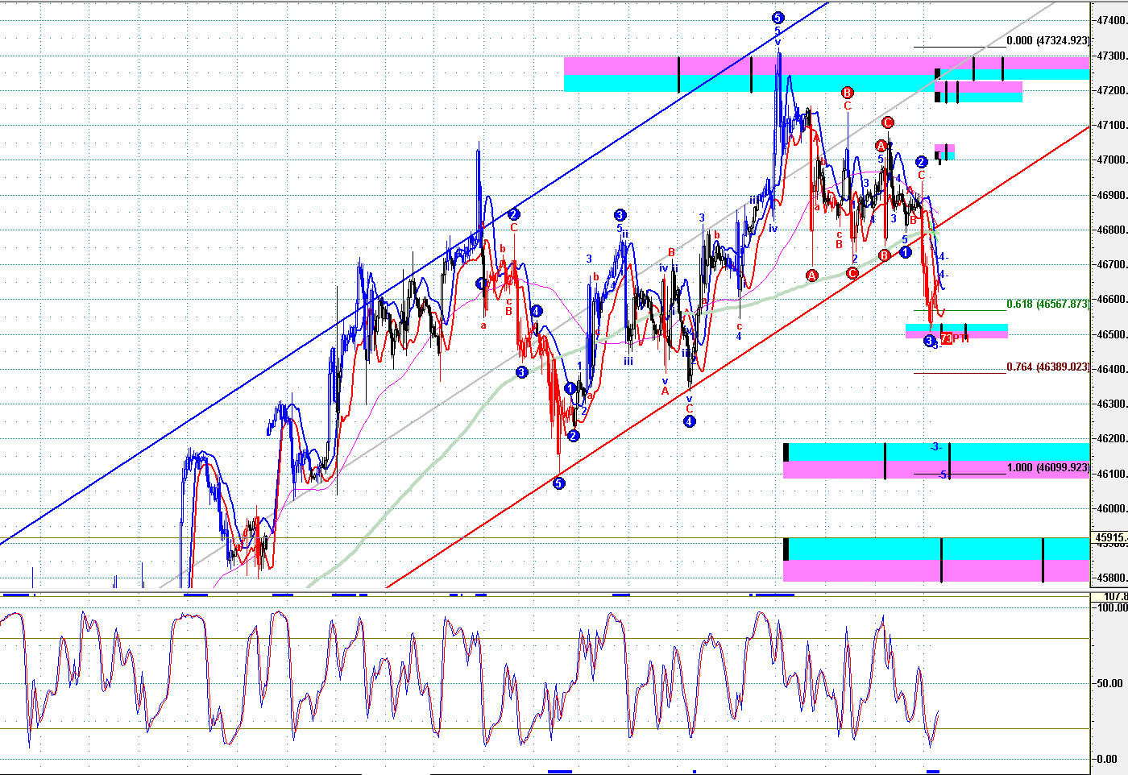Click the circled red B near 47200
Image resolution: width=1128 pixels, height=775 pixels.
click(x=847, y=93)
